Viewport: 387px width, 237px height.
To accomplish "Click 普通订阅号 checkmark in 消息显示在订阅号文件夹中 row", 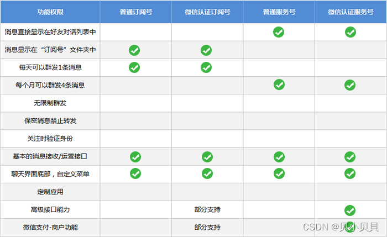I will click(x=134, y=50).
